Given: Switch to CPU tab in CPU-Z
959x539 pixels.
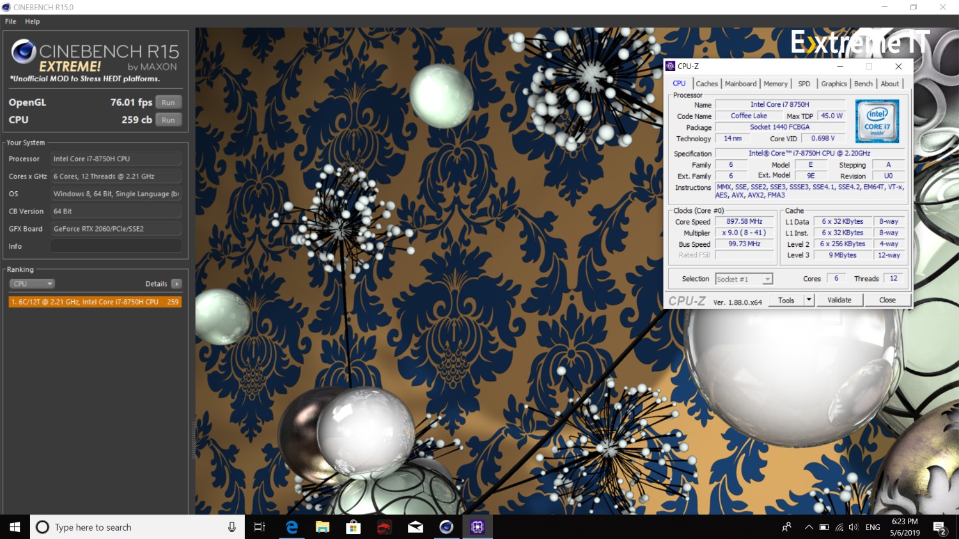Looking at the screenshot, I should [679, 84].
